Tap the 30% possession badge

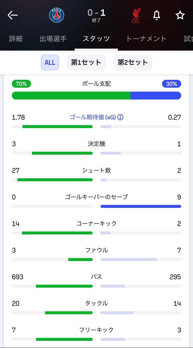click(171, 84)
